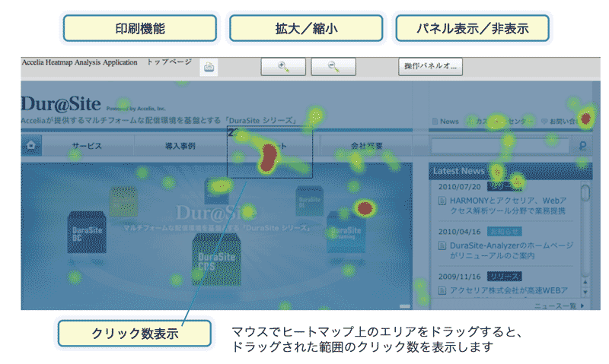Select the DuraSite DC product box
This screenshot has height=364, width=609.
(87, 233)
